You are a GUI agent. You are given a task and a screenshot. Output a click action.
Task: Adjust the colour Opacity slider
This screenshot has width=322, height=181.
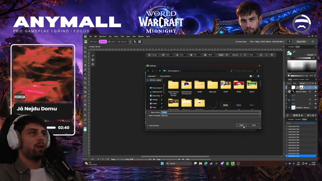pos(299,76)
